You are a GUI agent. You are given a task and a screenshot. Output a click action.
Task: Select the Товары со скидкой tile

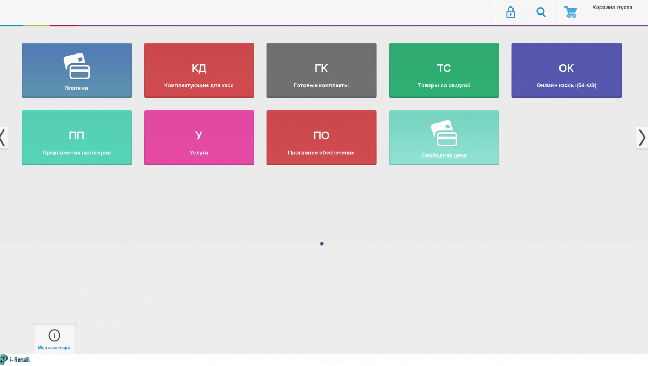pos(444,70)
